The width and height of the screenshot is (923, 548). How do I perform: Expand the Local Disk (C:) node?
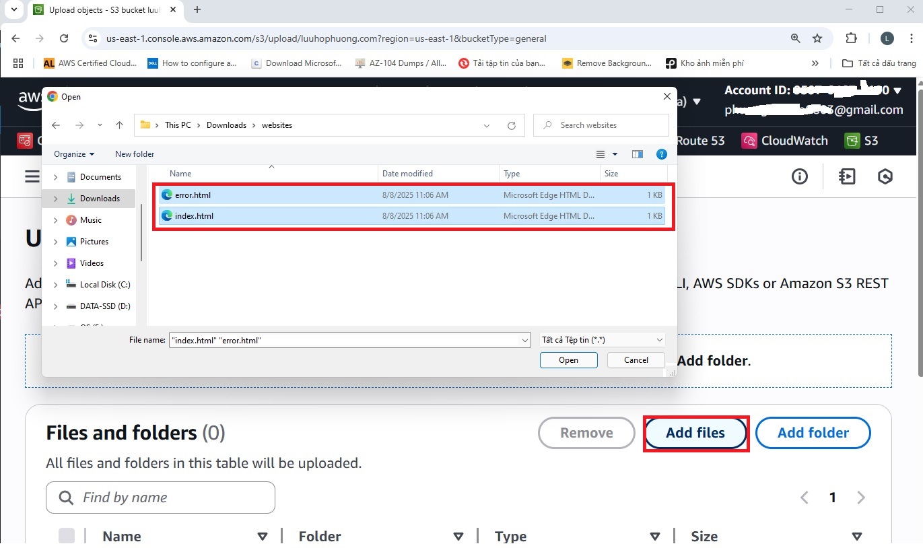click(x=55, y=285)
